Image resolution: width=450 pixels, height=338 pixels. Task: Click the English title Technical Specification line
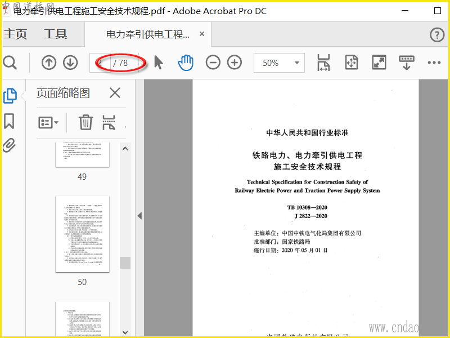coord(307,182)
